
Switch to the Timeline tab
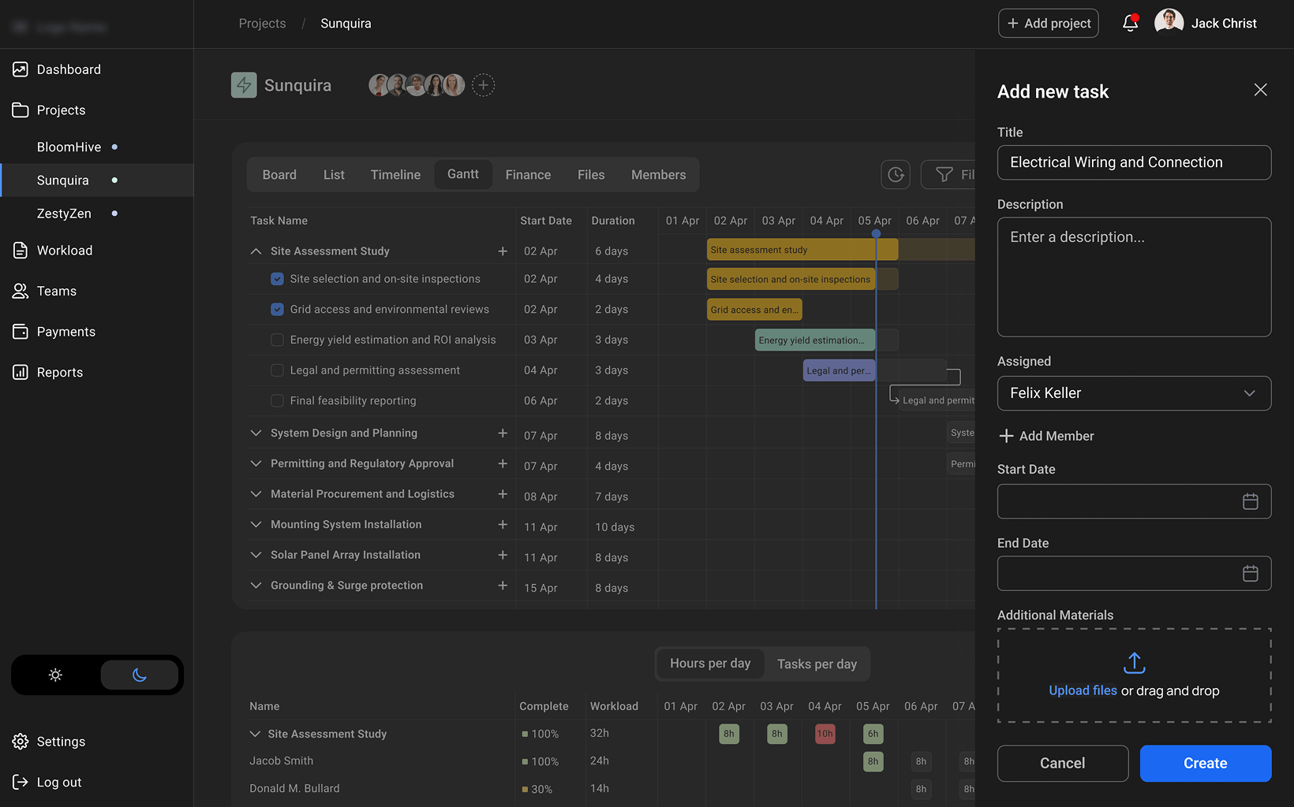click(x=395, y=175)
